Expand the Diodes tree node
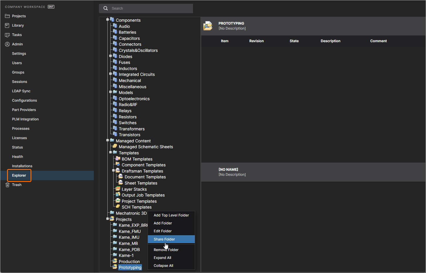 click(x=111, y=56)
